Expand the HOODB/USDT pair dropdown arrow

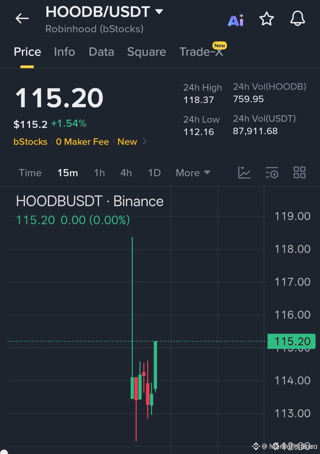[159, 12]
